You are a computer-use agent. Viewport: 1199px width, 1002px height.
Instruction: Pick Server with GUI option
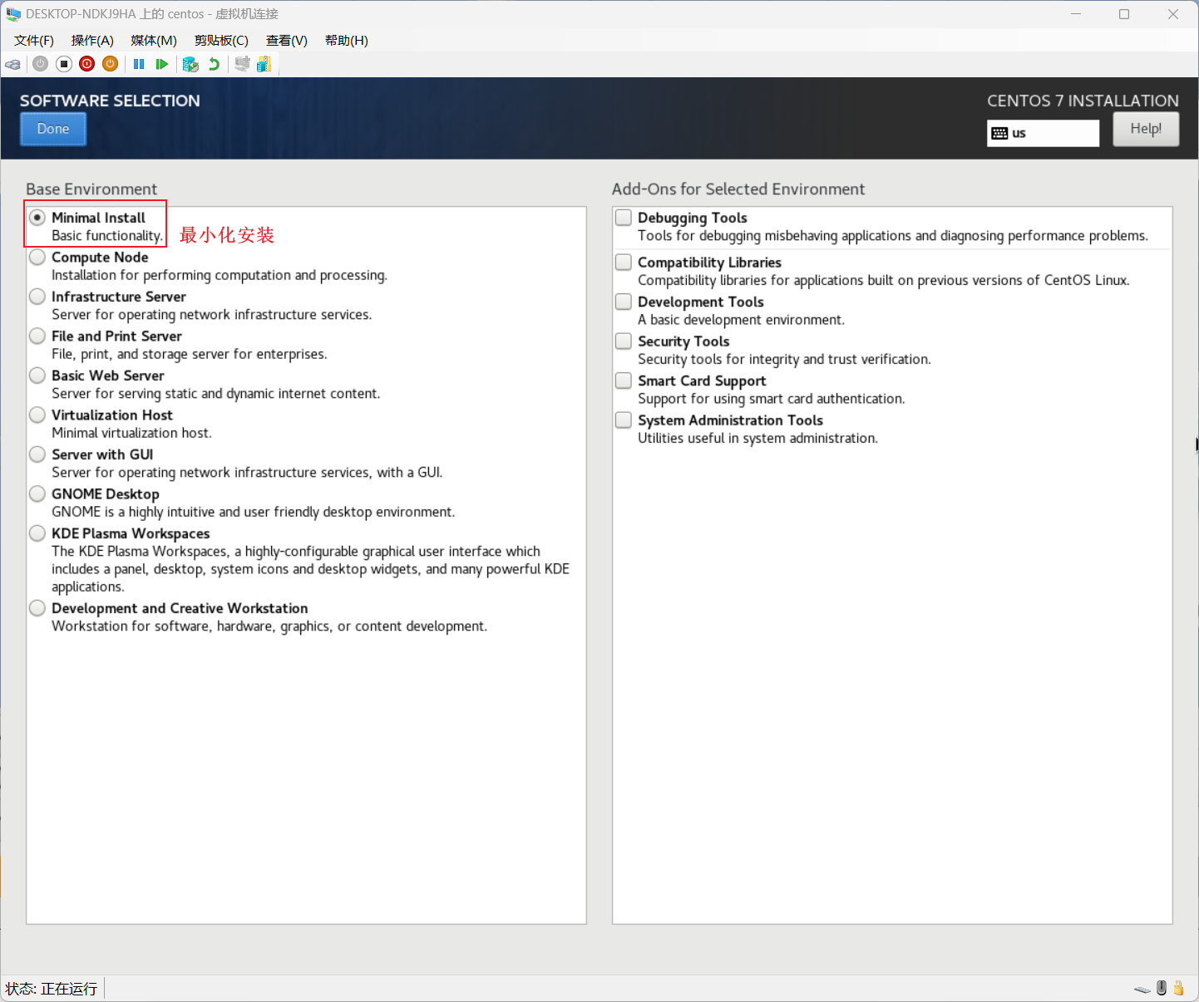coord(37,454)
